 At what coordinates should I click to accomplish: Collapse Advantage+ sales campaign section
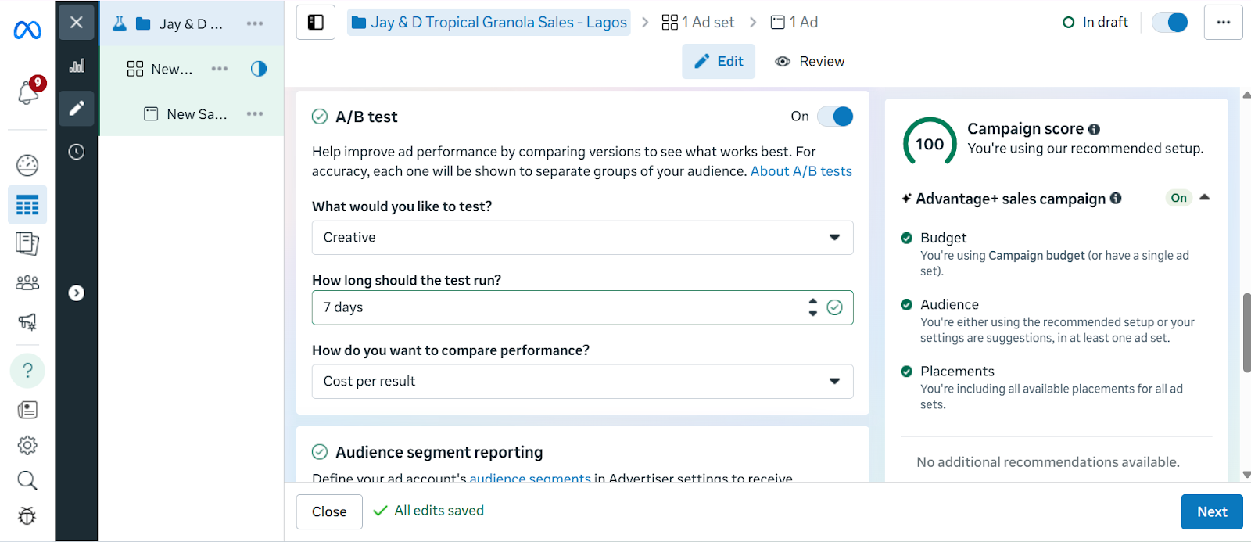[1205, 198]
